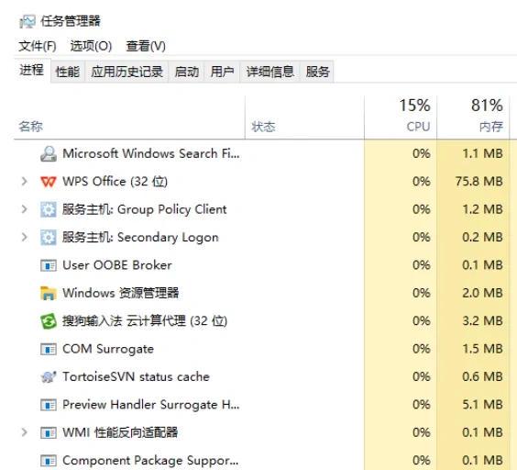517x470 pixels.
Task: Expand 服务主机: Group Policy Client
Action: point(24,209)
